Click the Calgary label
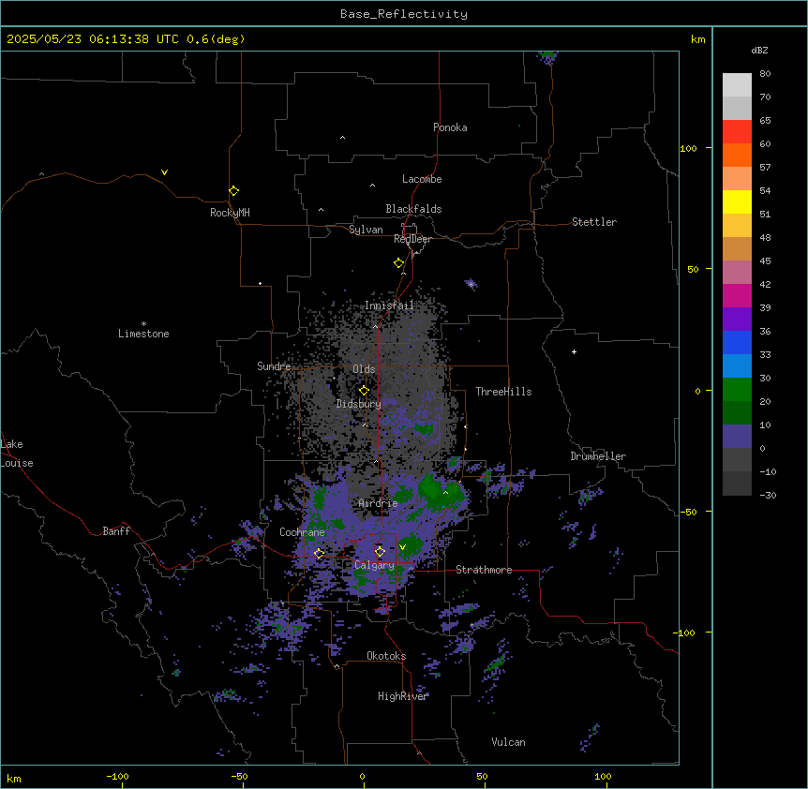Viewport: 808px width, 789px height. click(x=374, y=565)
